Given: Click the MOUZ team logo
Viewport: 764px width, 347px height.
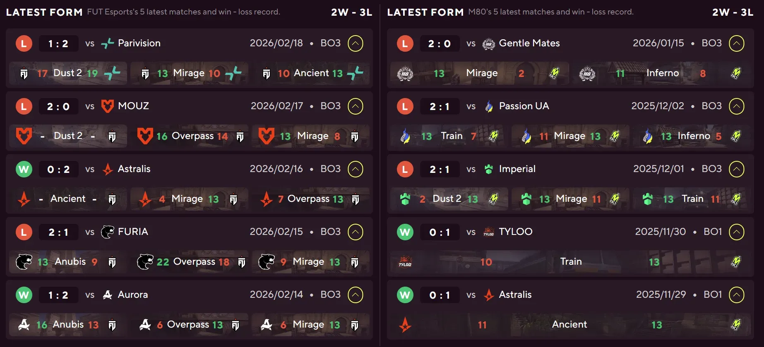Looking at the screenshot, I should 108,106.
